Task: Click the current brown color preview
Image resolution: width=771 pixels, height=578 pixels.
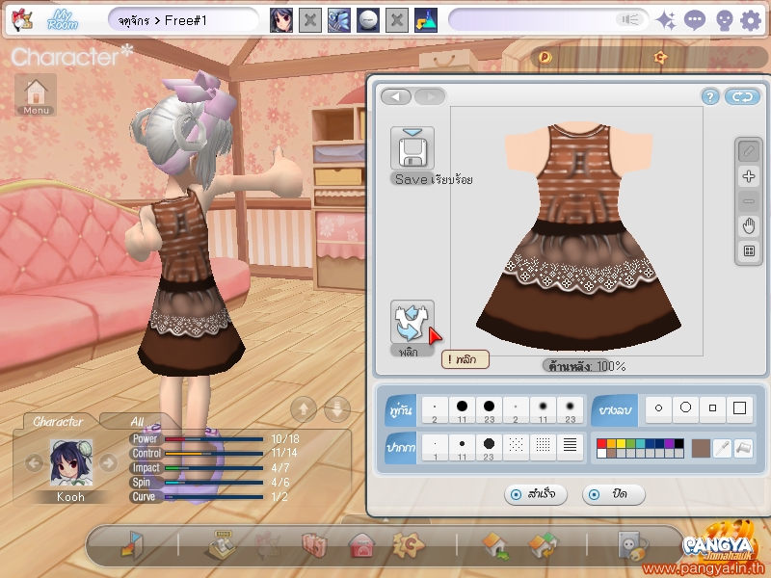Action: pyautogui.click(x=701, y=449)
